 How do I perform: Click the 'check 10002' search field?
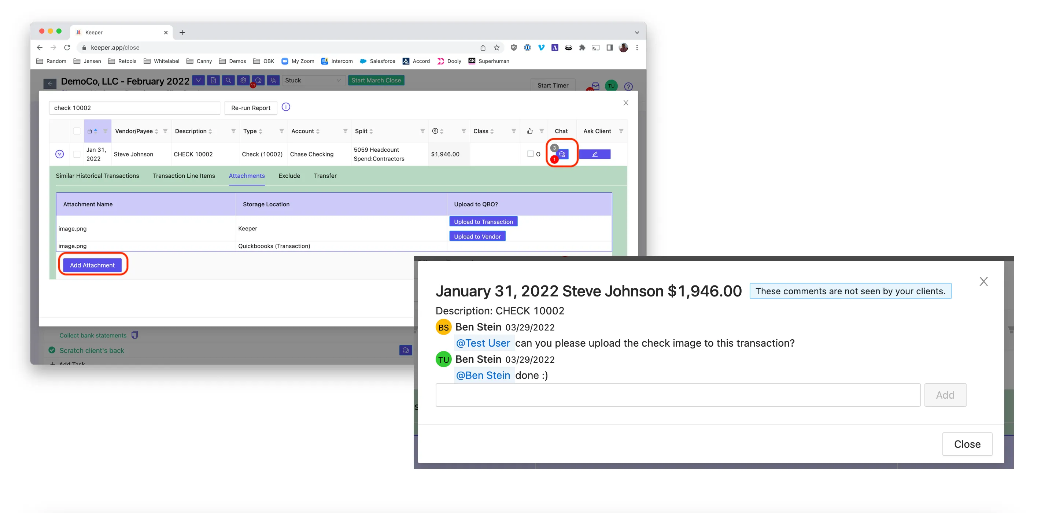tap(135, 108)
